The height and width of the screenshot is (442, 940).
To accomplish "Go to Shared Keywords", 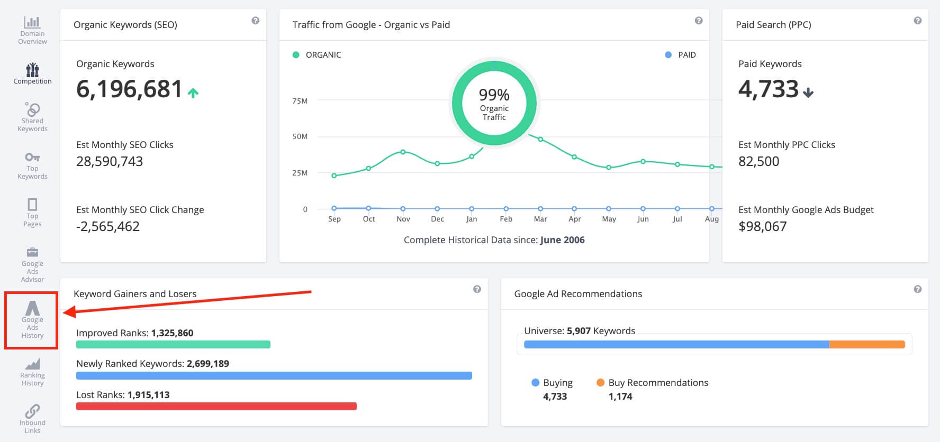I will click(32, 117).
